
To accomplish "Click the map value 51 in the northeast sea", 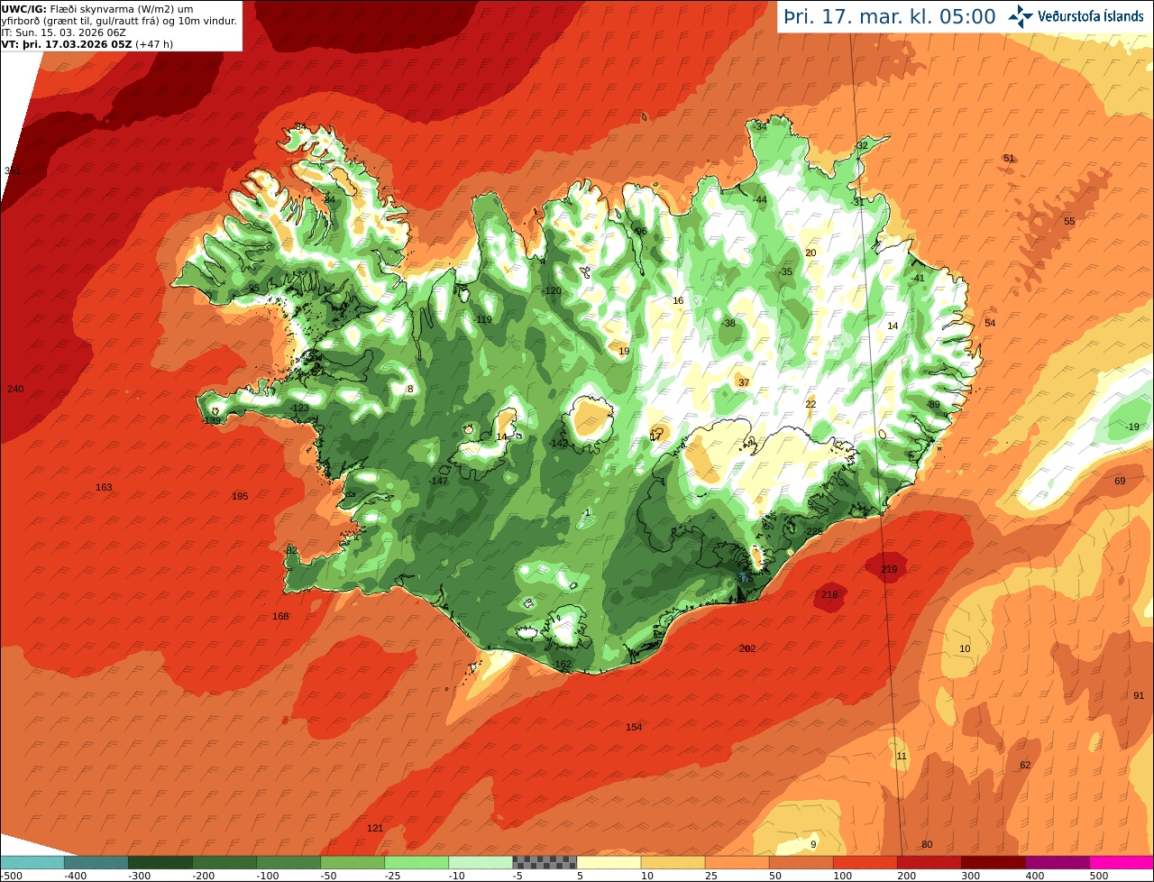I will (x=1009, y=158).
